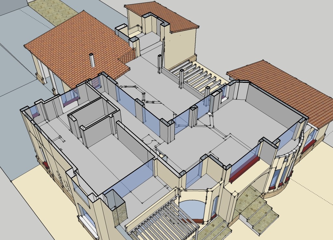This screenshot has height=240, width=333.
Task: Click the door swing arc on the central floor
Action: pyautogui.click(x=150, y=140)
